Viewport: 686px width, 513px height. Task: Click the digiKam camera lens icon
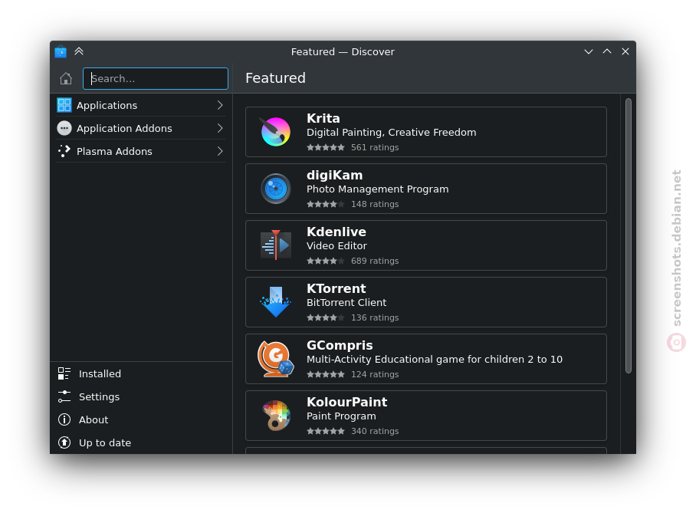(x=276, y=189)
